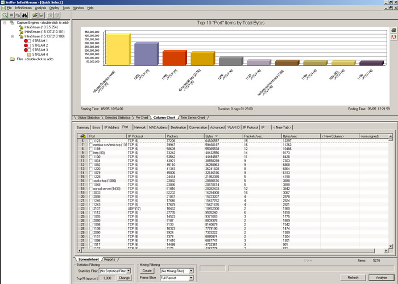Click the yellow microsoft-ds-tcp (445) chart bar
Image resolution: width=398 pixels, height=284 pixels.
pos(118,49)
